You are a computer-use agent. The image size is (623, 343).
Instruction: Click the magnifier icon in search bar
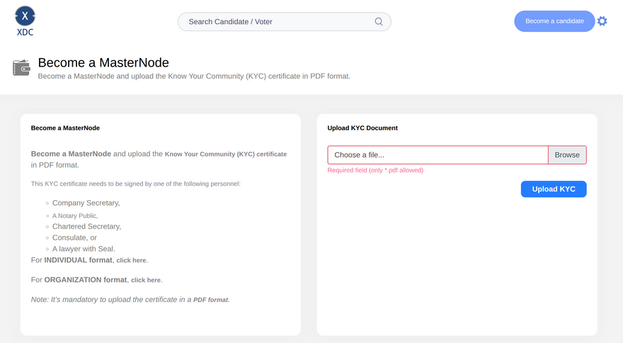[379, 21]
